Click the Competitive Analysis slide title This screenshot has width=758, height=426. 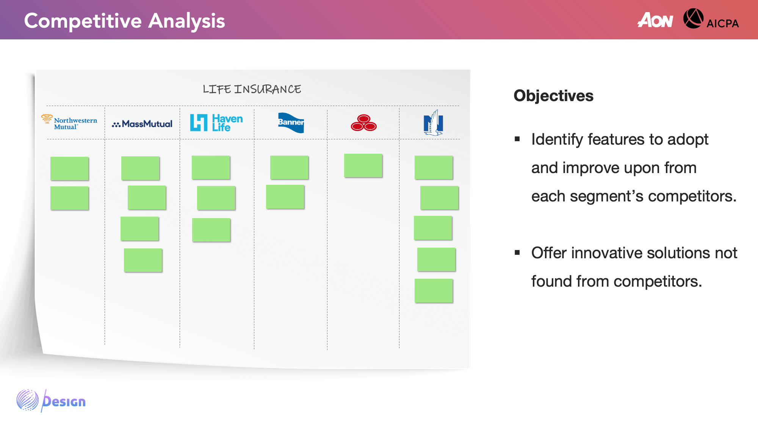pyautogui.click(x=124, y=21)
